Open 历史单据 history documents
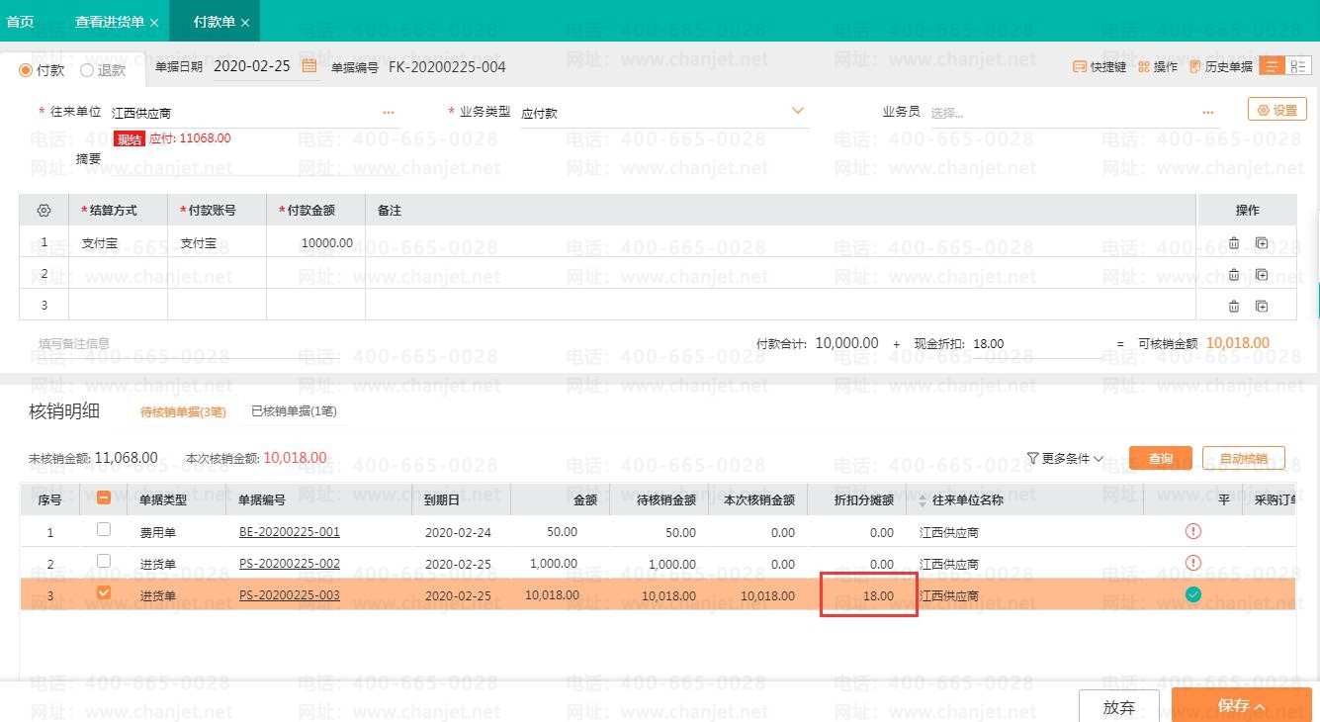The height and width of the screenshot is (722, 1320). 1221,67
